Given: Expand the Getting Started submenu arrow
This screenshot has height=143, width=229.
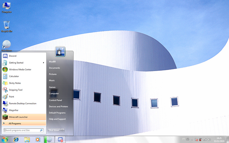Looking at the screenshot, I should (x=43, y=63).
